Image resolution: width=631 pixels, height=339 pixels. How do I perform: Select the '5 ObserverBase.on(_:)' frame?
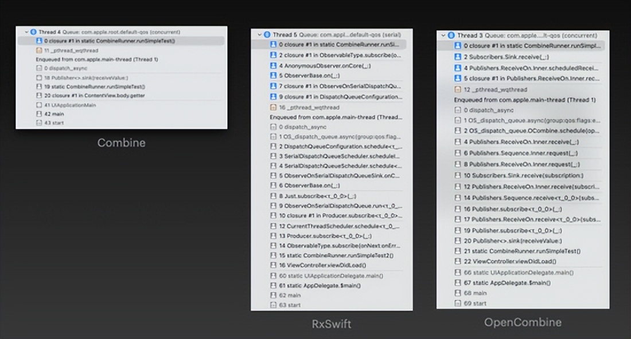coord(329,76)
